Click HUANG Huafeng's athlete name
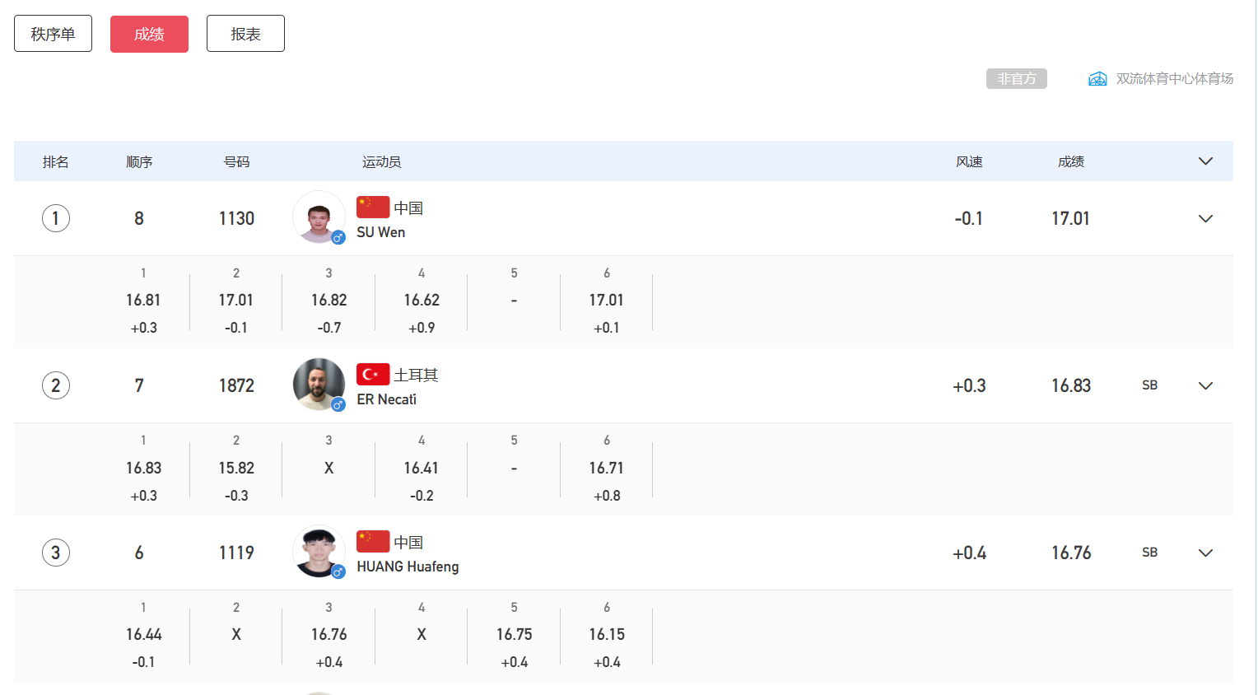 tap(408, 567)
